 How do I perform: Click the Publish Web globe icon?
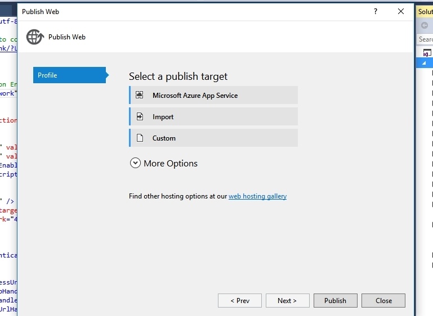[x=35, y=37]
